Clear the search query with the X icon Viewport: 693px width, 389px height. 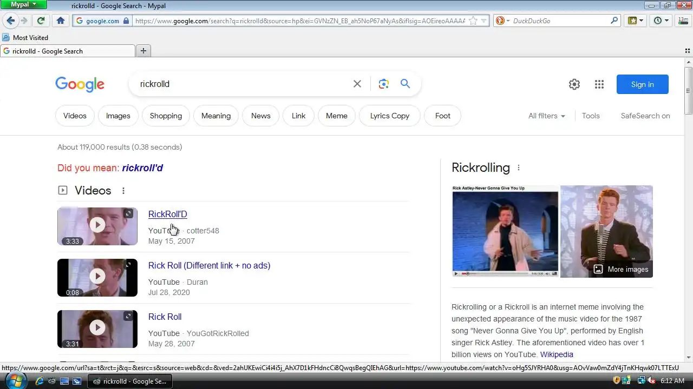(x=357, y=84)
